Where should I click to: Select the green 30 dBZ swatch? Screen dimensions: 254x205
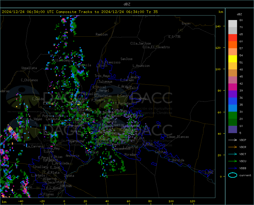233,115
